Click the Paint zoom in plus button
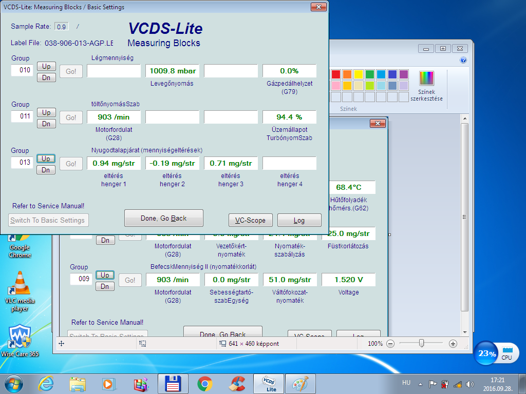Screen dimensions: 526x394 tap(453, 343)
